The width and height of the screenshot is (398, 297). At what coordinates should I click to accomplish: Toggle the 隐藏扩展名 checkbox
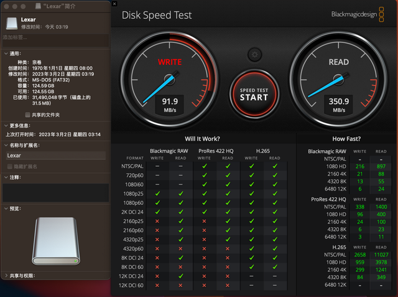(x=10, y=166)
